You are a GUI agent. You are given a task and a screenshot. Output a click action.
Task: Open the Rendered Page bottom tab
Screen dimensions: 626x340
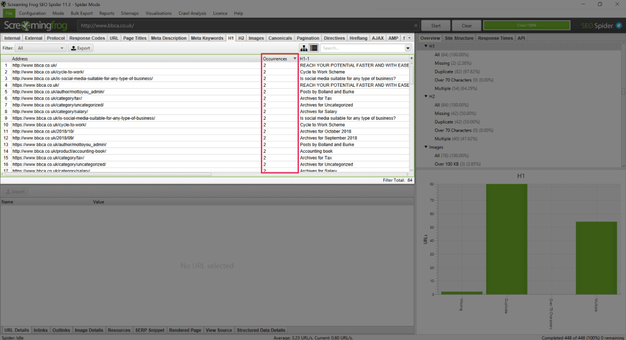[185, 330]
